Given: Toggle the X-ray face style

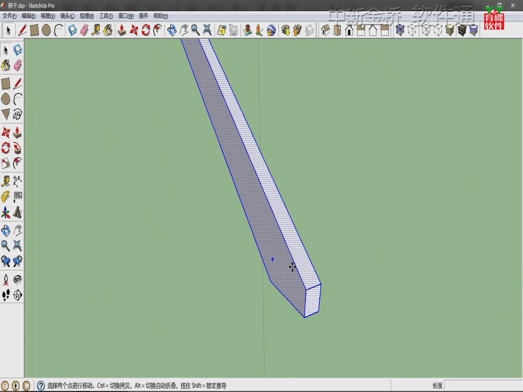Looking at the screenshot, I should point(400,30).
